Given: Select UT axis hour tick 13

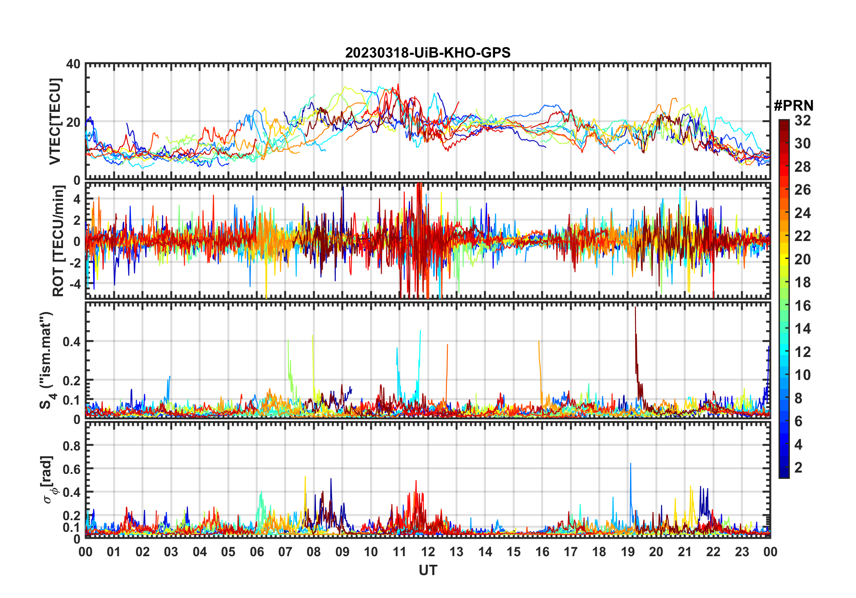Looking at the screenshot, I should pos(456,552).
